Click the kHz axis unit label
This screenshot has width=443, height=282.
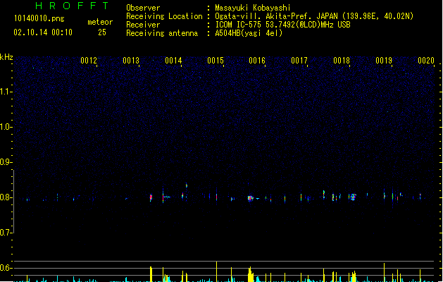pyautogui.click(x=6, y=57)
